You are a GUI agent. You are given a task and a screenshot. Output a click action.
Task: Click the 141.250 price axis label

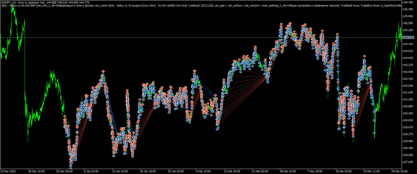click(409, 100)
